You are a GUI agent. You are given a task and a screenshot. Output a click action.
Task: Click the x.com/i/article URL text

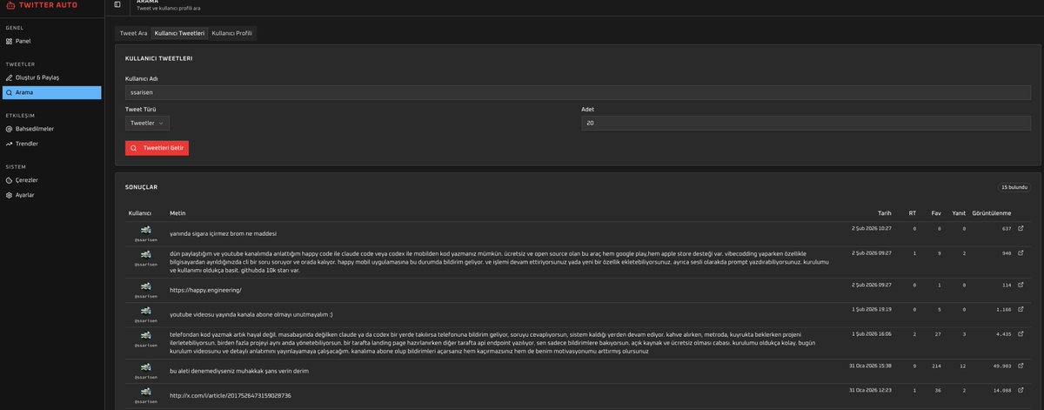coord(230,395)
